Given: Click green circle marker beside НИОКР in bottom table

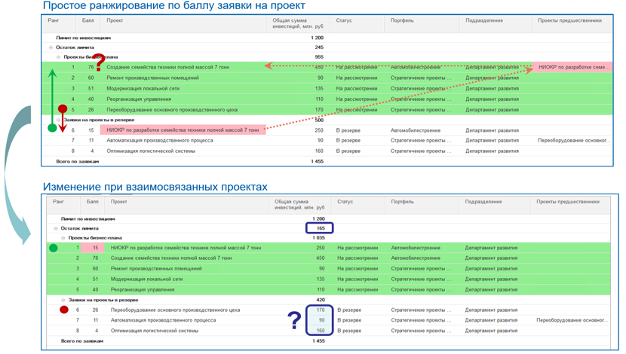Looking at the screenshot, I should [x=53, y=248].
